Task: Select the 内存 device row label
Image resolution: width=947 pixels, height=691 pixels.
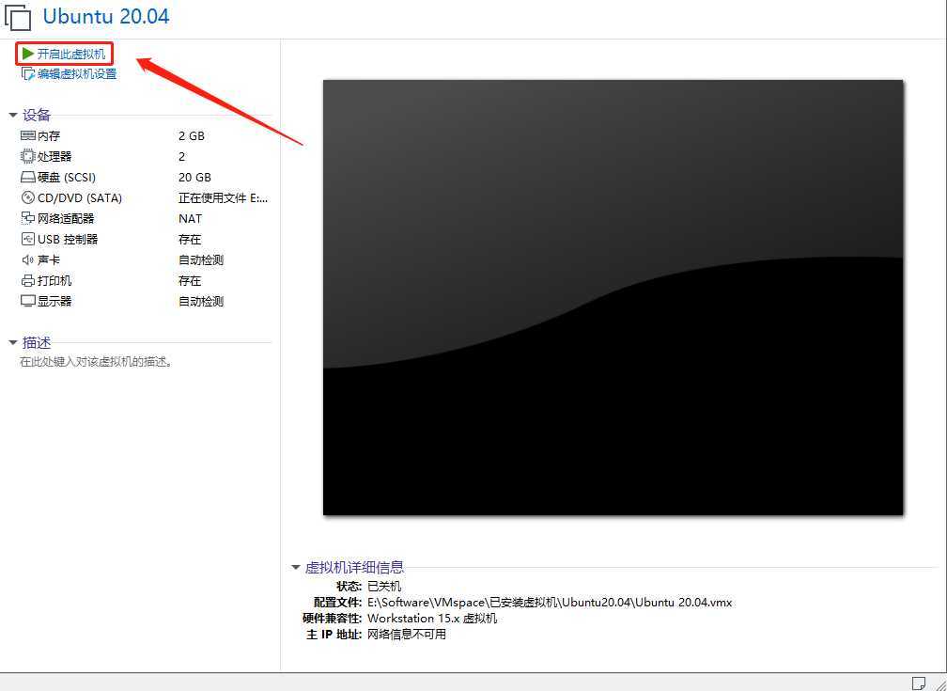Action: 49,136
